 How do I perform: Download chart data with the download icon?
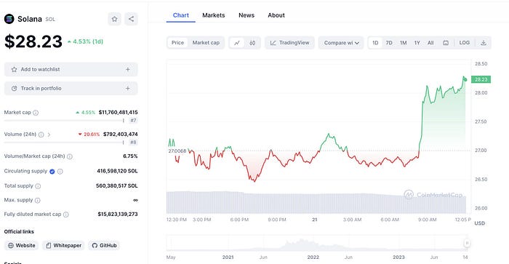[484, 43]
